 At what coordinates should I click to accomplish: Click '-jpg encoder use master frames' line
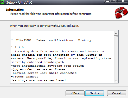38,69
